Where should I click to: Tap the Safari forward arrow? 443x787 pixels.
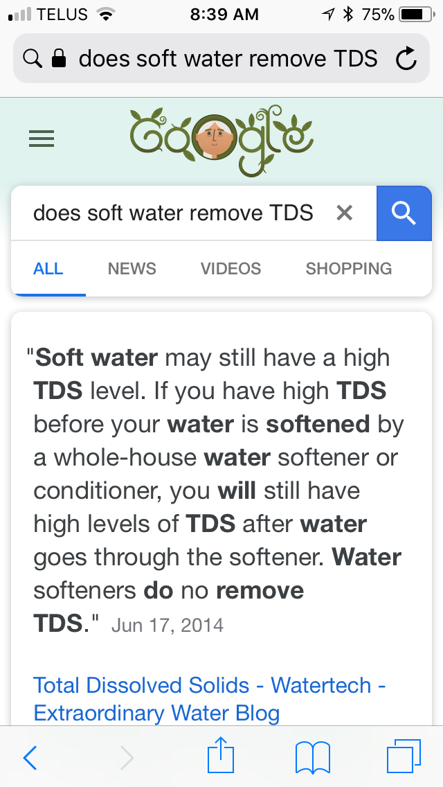127,758
